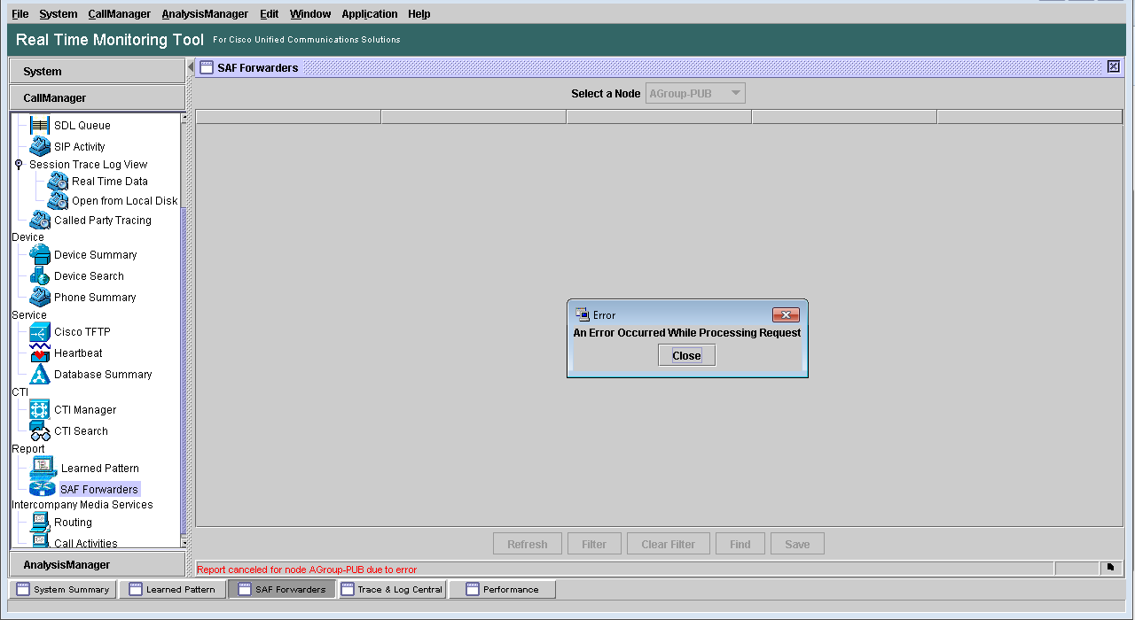Image resolution: width=1135 pixels, height=620 pixels.
Task: Expand the AnalysisManager sidebar section
Action: click(x=98, y=564)
